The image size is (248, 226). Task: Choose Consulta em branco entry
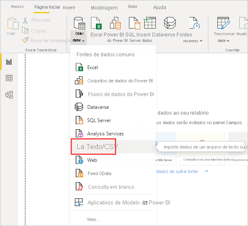coord(113,187)
